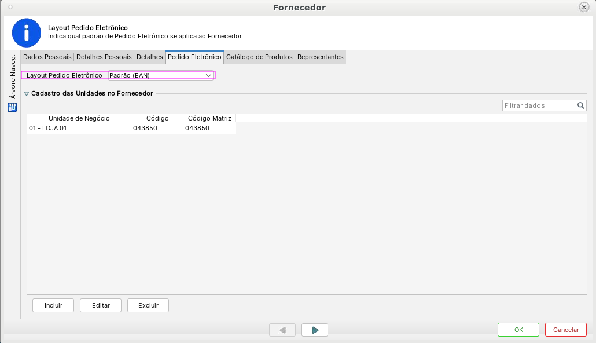This screenshot has height=343, width=596.
Task: Go back with the previous arrow button
Action: 282,330
